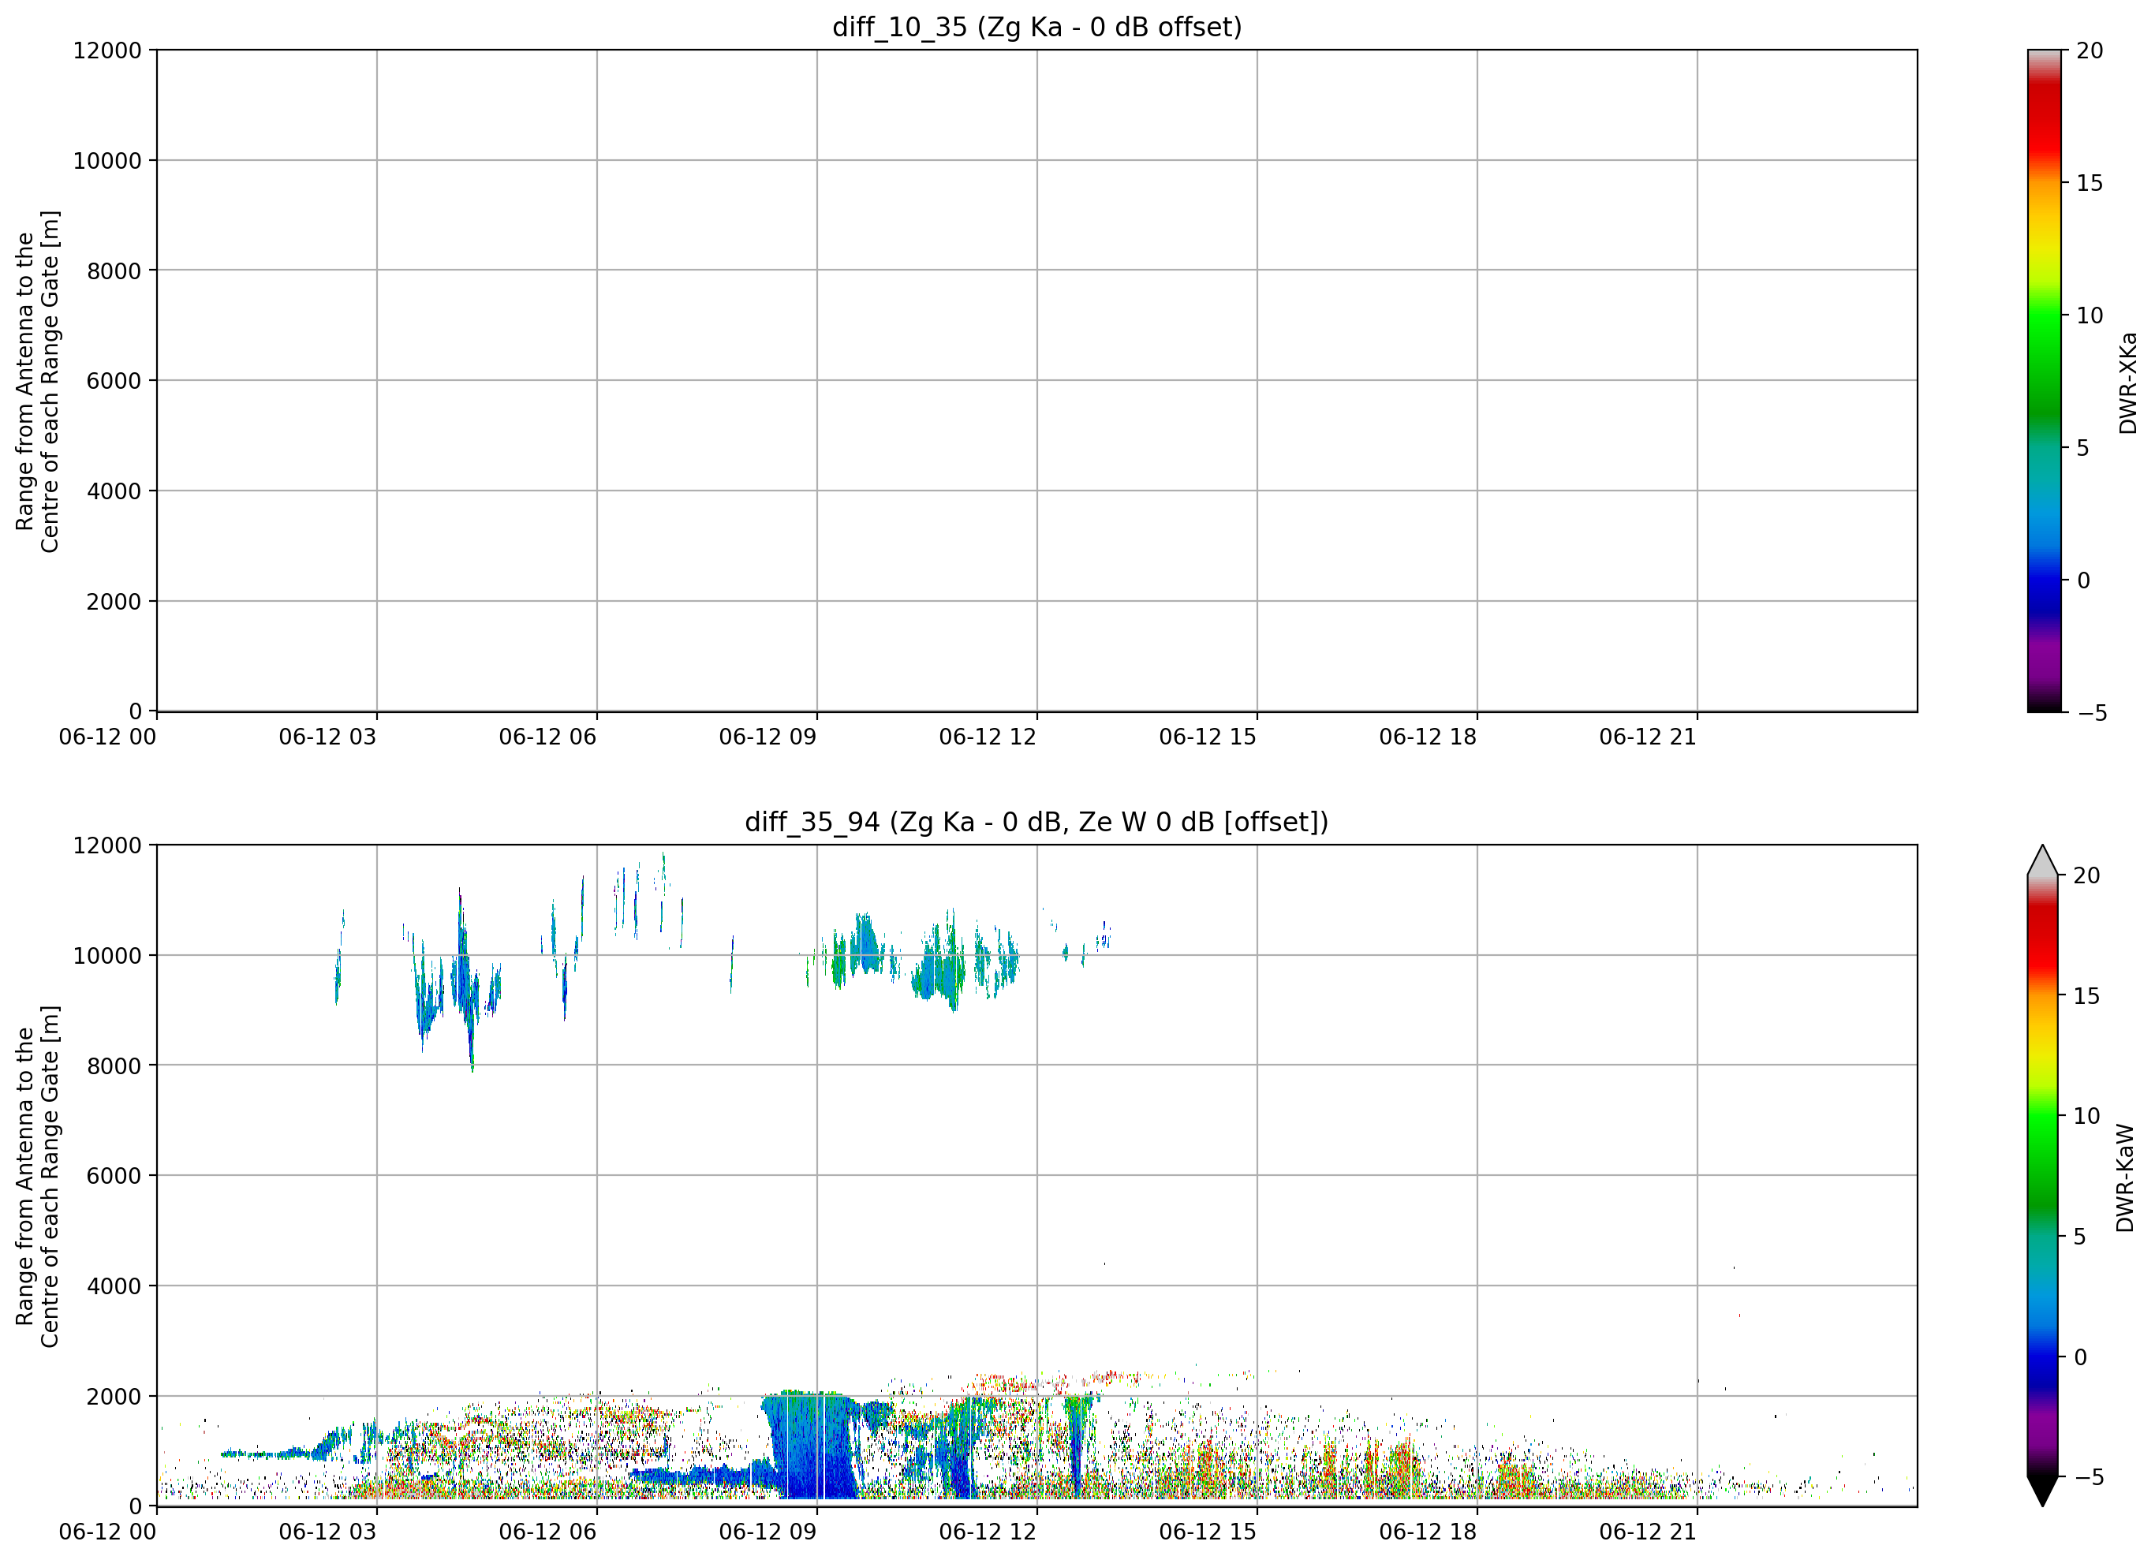Click the "8000" y-tick of the diff_35_94 plot
2155x1560 pixels.
[114, 1066]
